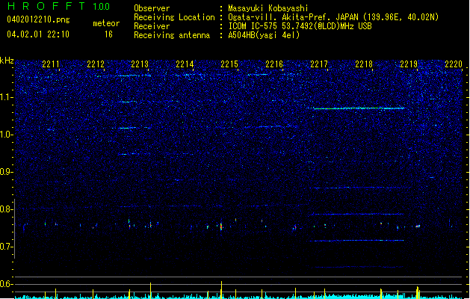Click the "Receiving Location" label
This screenshot has width=470, height=299.
[x=174, y=17]
